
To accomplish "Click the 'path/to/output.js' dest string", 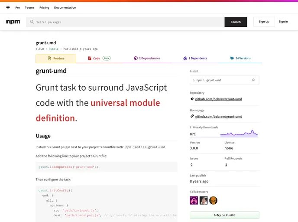I will click(x=83, y=215).
